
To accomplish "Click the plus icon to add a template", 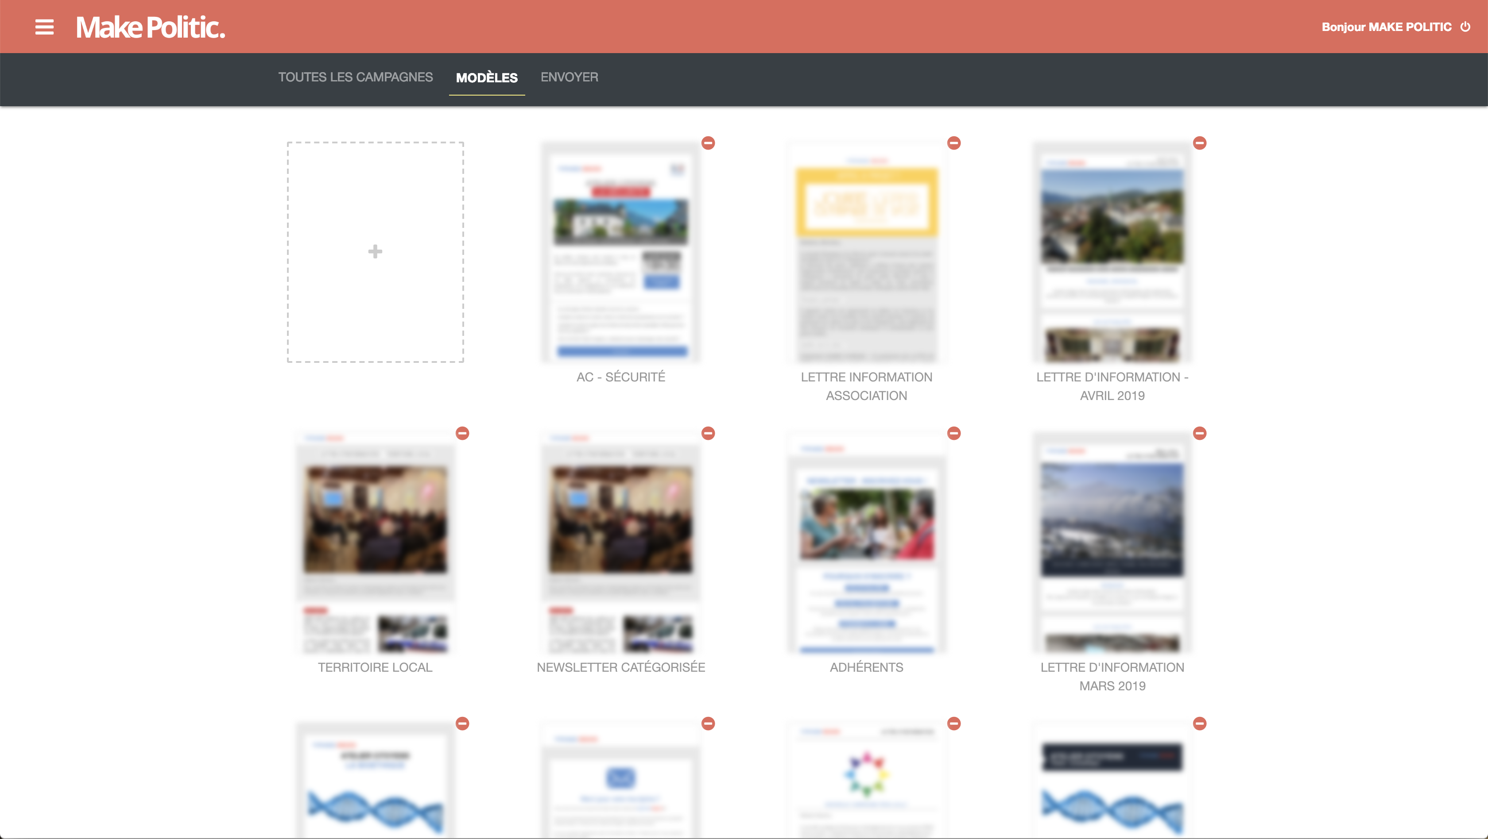I will click(375, 252).
